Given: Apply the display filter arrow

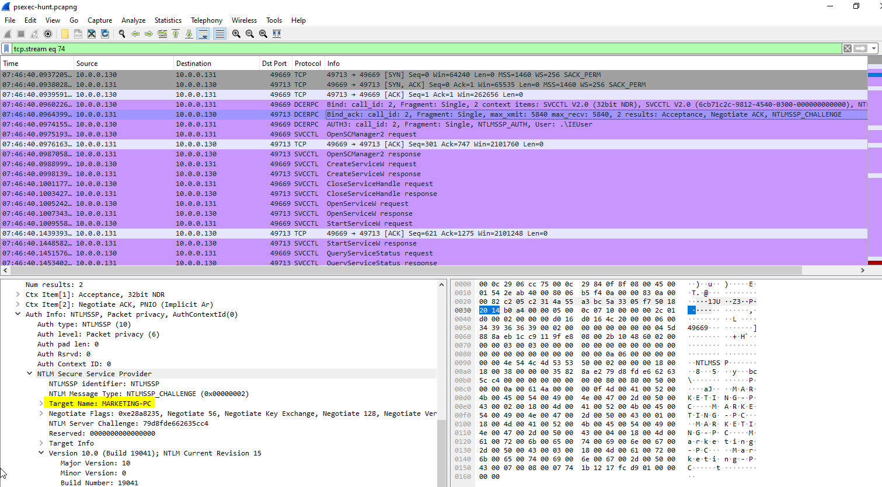Looking at the screenshot, I should (x=860, y=48).
